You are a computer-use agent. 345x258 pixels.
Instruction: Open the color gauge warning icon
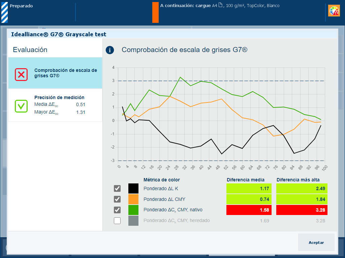334,11
